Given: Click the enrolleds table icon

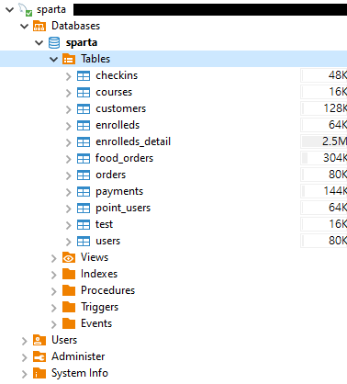Looking at the screenshot, I should [x=84, y=125].
